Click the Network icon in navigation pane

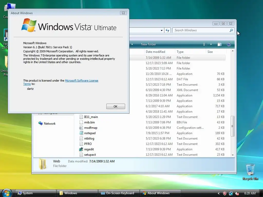(x=40, y=123)
